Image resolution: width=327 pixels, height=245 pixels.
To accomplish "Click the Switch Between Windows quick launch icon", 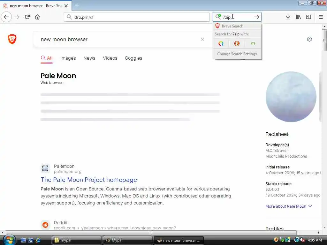I will tap(31, 240).
